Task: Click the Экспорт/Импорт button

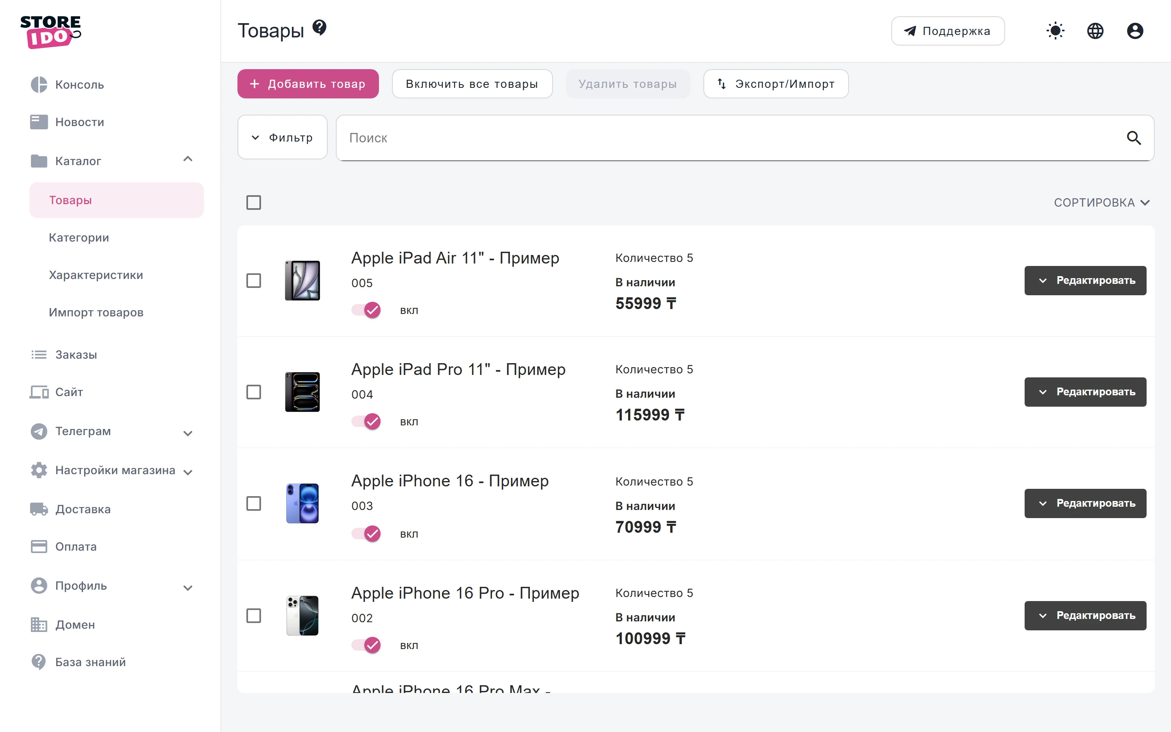Action: pos(776,84)
